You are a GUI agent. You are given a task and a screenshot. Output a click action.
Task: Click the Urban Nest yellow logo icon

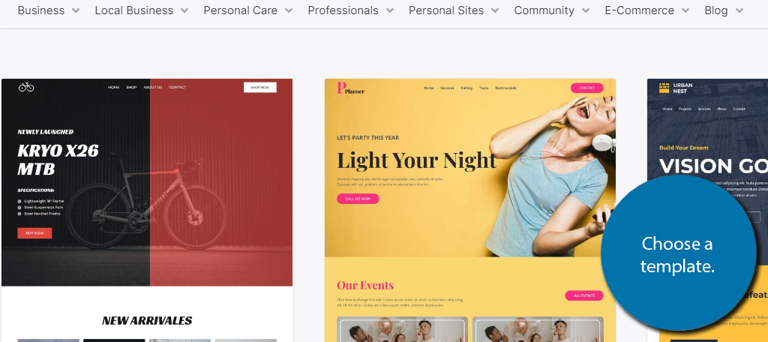coord(664,88)
